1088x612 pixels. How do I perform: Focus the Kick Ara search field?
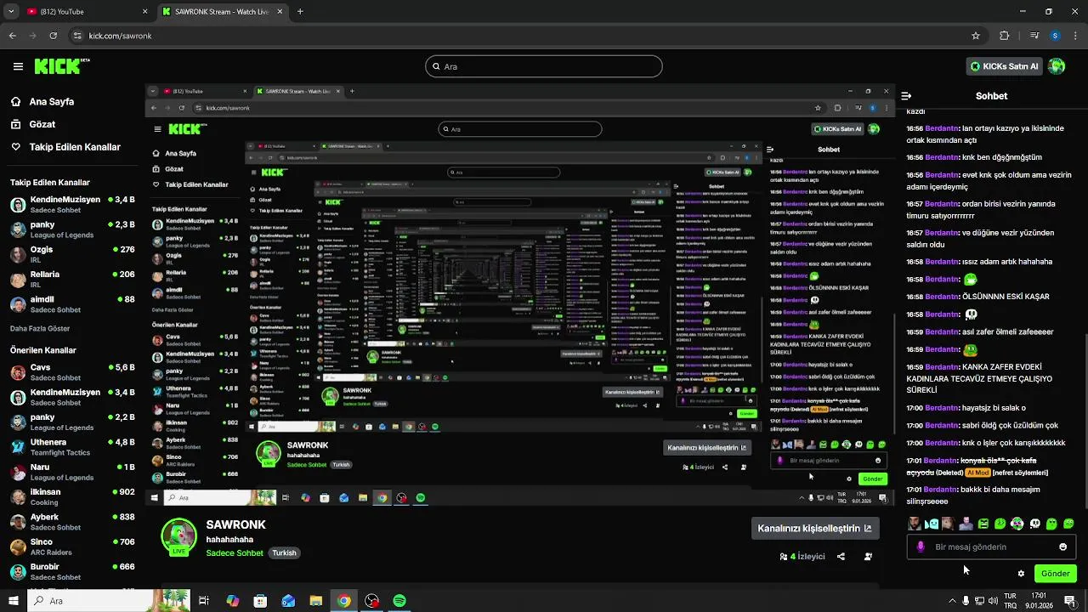[544, 66]
